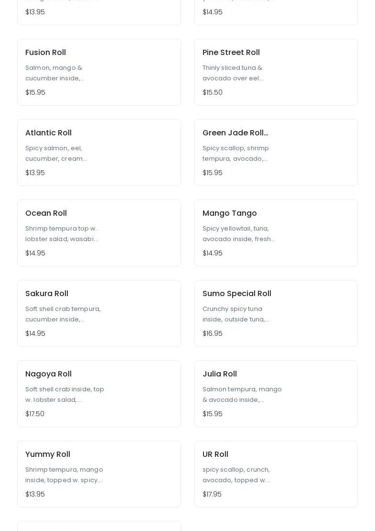375x531 pixels.
Task: Click the $17.50 Nagoya Roll price
Action: pos(35,414)
